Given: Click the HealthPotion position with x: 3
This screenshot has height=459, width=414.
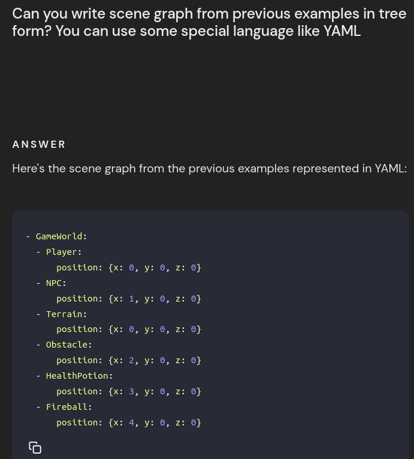Looking at the screenshot, I should (x=129, y=391).
